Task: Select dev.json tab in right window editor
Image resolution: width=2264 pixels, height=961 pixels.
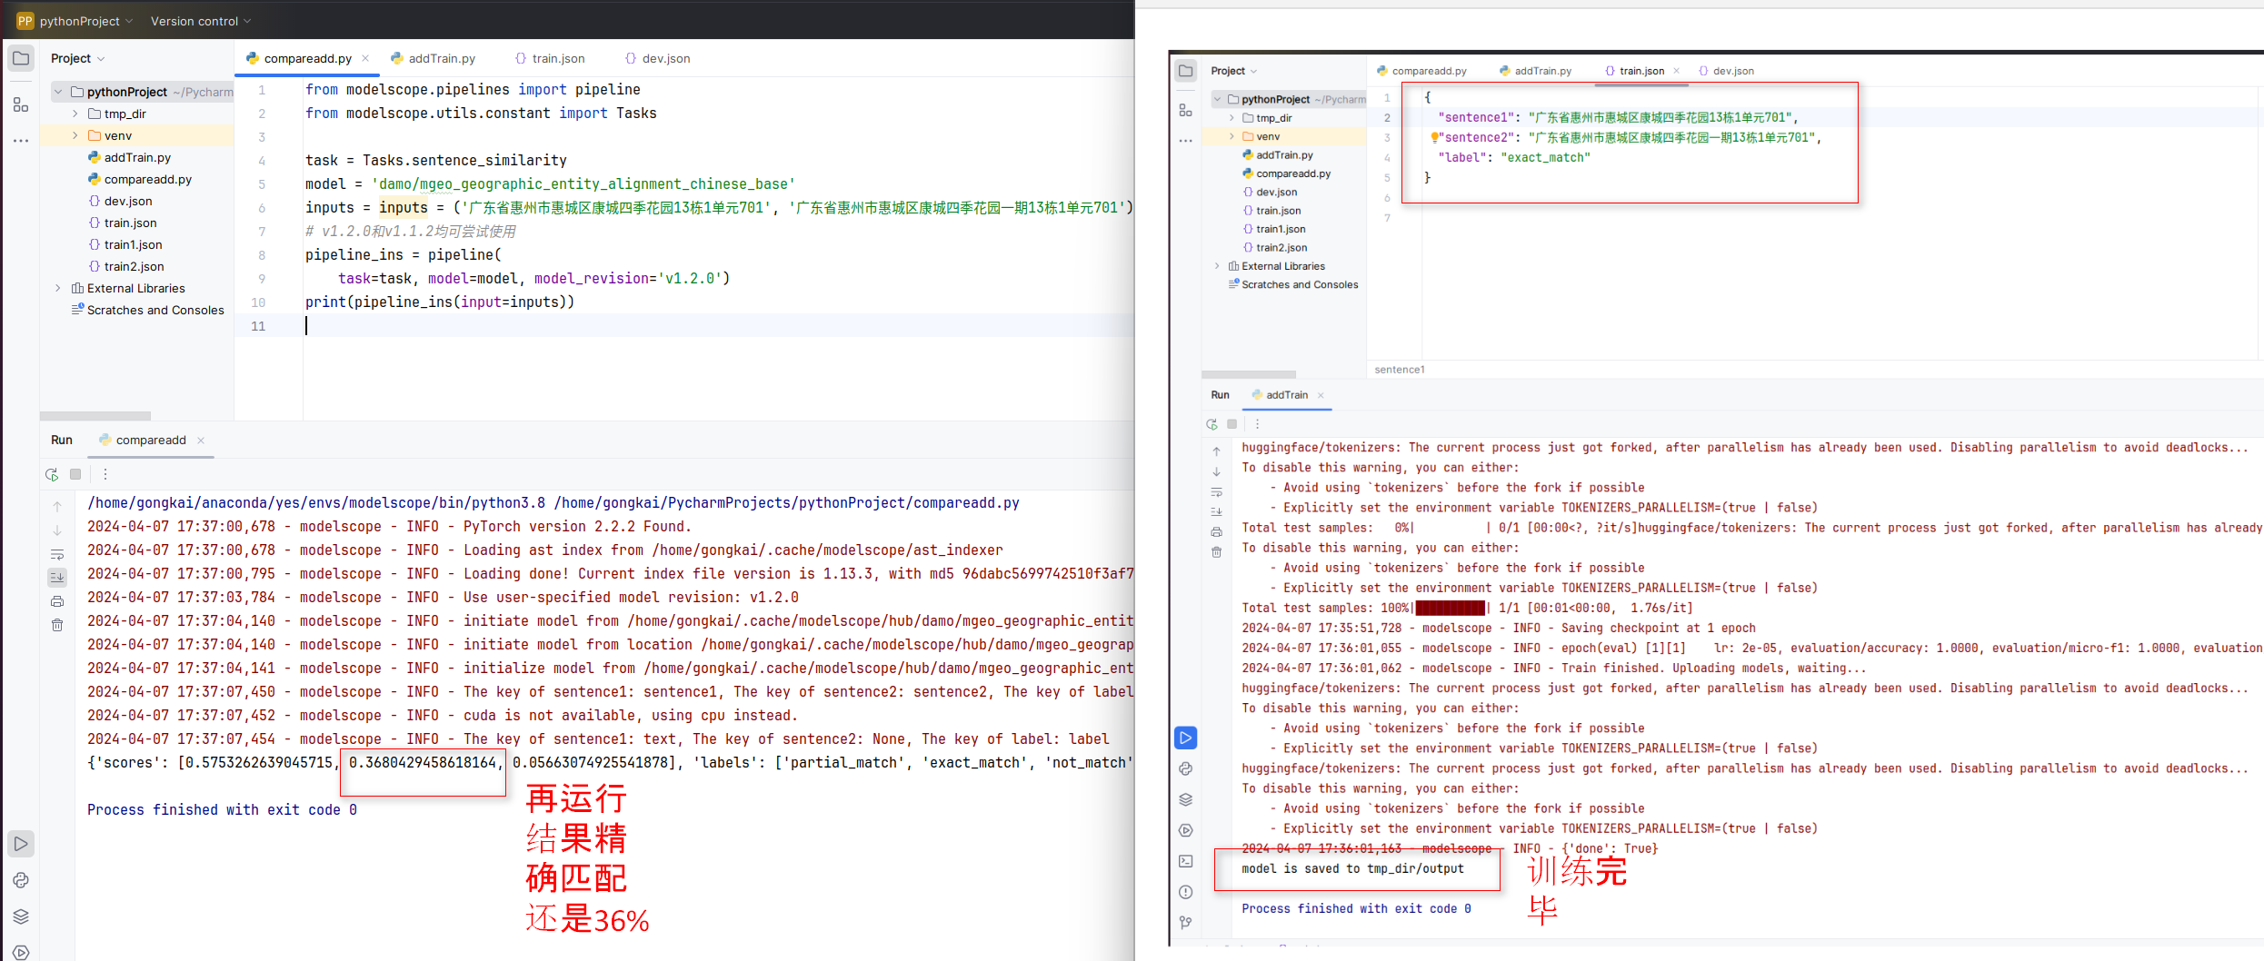Action: point(1726,71)
